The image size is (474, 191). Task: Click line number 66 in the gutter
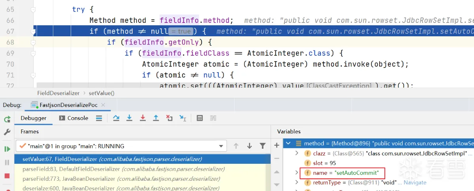(10, 20)
